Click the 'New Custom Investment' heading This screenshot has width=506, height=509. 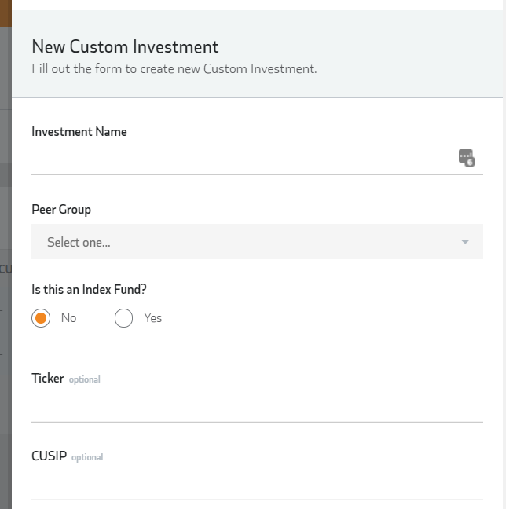125,47
